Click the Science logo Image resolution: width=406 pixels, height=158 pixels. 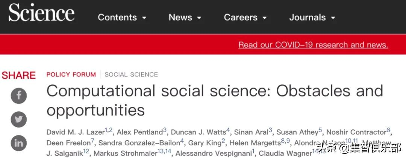[41, 14]
